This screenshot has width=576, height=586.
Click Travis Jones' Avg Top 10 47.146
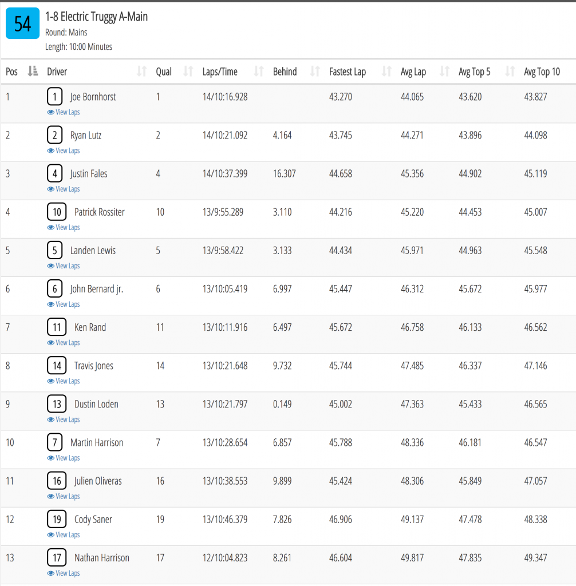535,366
